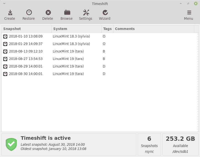Click tag O of snapshot 2018-01-29
This screenshot has height=157, width=200.
(x=104, y=44)
